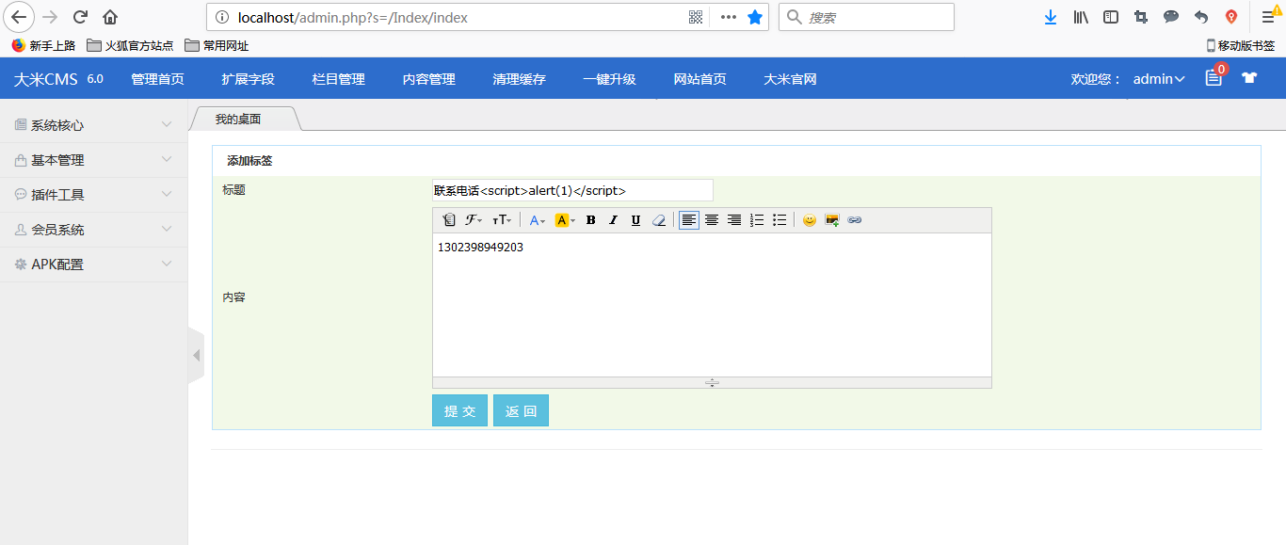Expand the 基本管理 sidebar section
The width and height of the screenshot is (1286, 545).
[93, 160]
